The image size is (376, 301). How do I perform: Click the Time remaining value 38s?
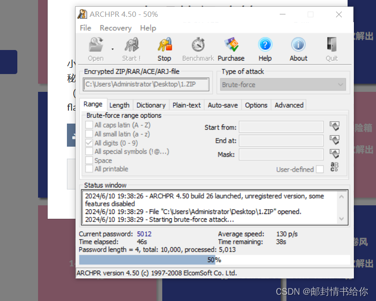click(x=281, y=242)
